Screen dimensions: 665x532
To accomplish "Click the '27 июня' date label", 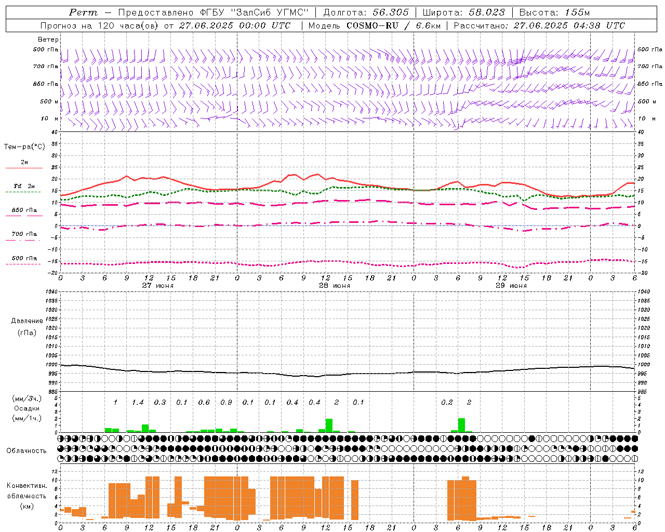I will 158,286.
